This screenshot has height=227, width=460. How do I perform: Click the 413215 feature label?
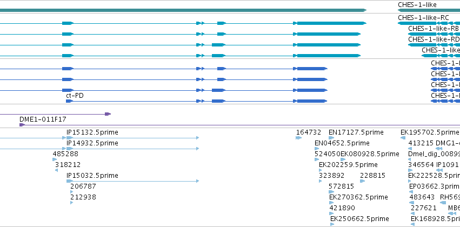(x=421, y=143)
